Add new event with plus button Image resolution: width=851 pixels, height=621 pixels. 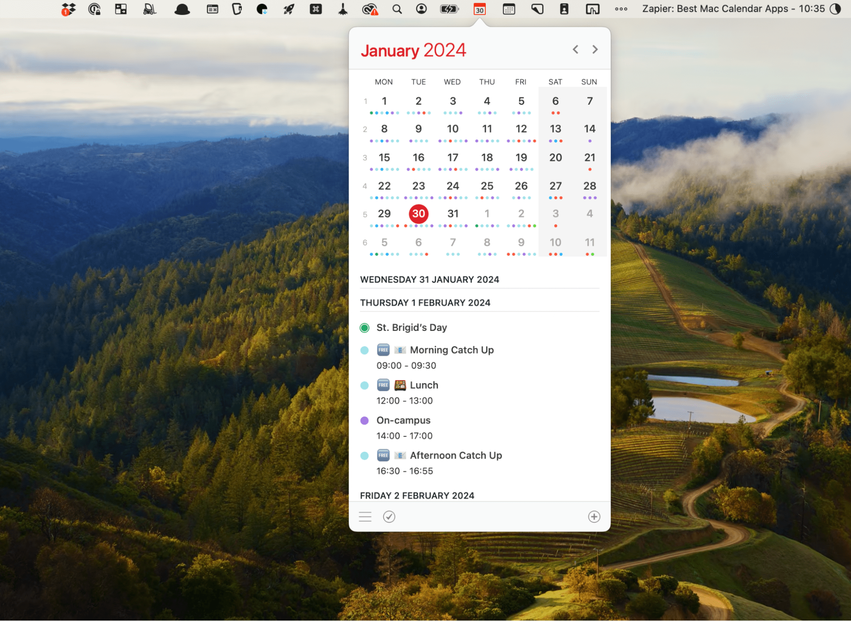594,516
